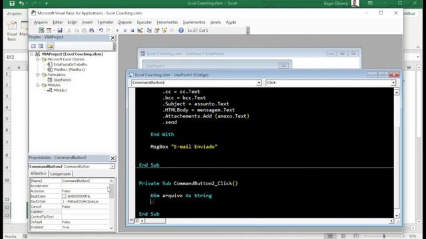Click the Excel Arquivo ribbon tab
This screenshot has width=426, height=239.
(14, 13)
